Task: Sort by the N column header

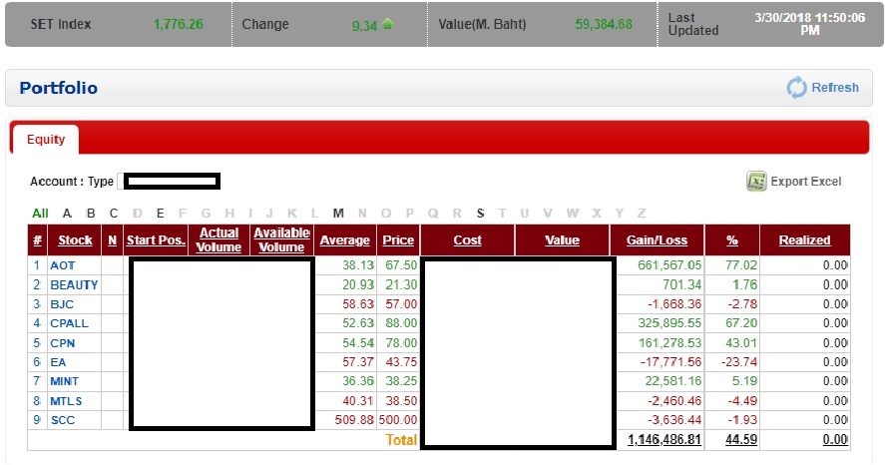Action: pyautogui.click(x=113, y=239)
